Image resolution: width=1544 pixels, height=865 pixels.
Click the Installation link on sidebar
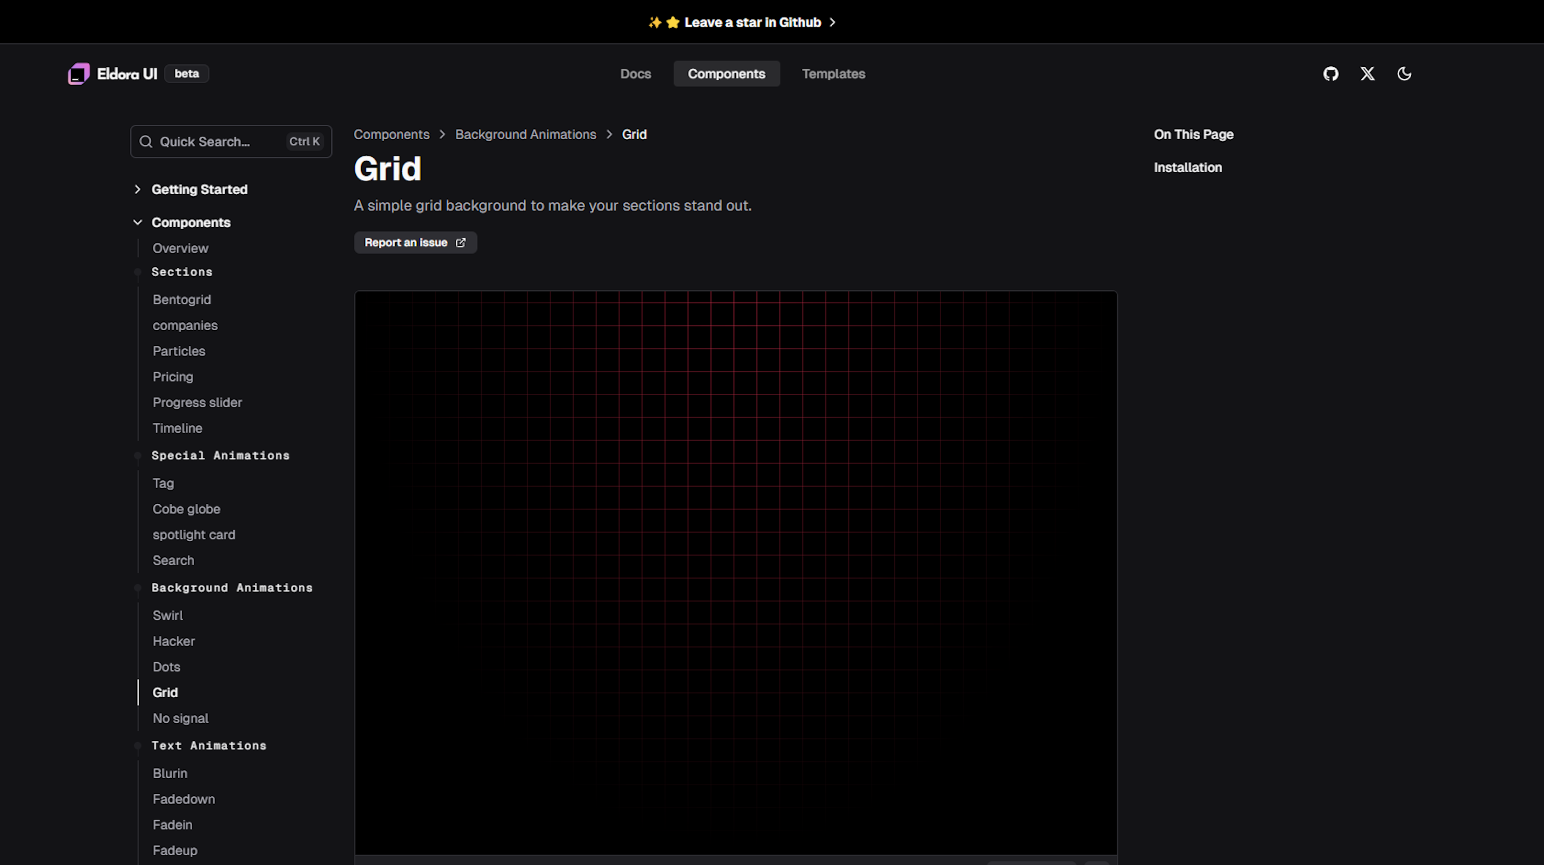point(1188,166)
